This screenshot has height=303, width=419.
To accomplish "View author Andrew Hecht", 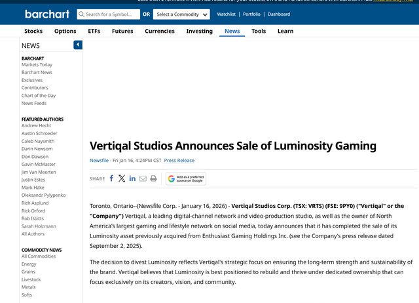I will point(37,125).
